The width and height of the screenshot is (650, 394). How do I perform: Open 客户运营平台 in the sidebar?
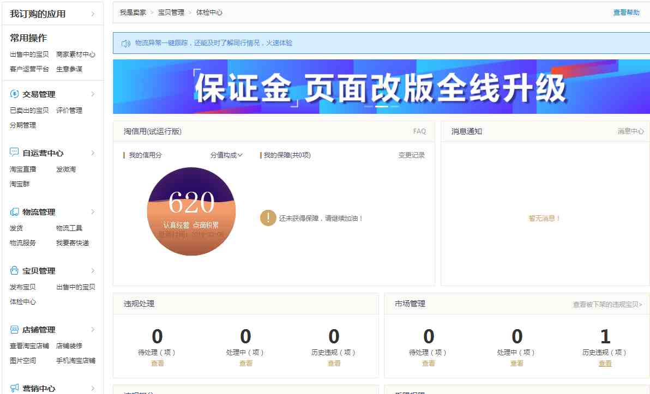(x=29, y=69)
